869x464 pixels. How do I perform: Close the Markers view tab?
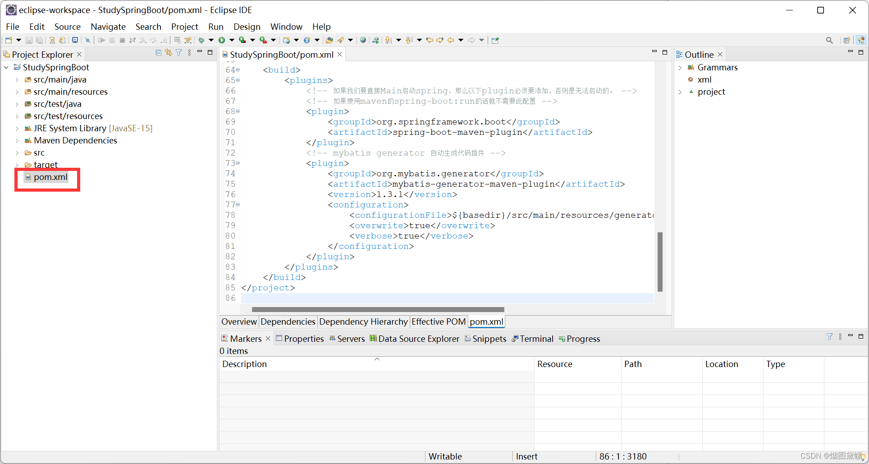(268, 338)
